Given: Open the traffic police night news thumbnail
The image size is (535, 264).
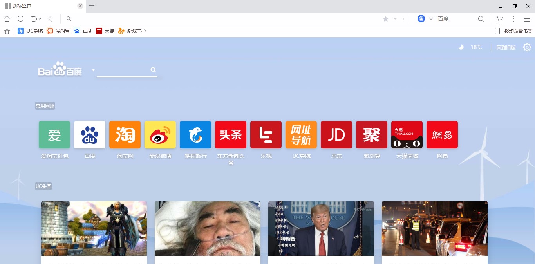Looking at the screenshot, I should [x=435, y=228].
